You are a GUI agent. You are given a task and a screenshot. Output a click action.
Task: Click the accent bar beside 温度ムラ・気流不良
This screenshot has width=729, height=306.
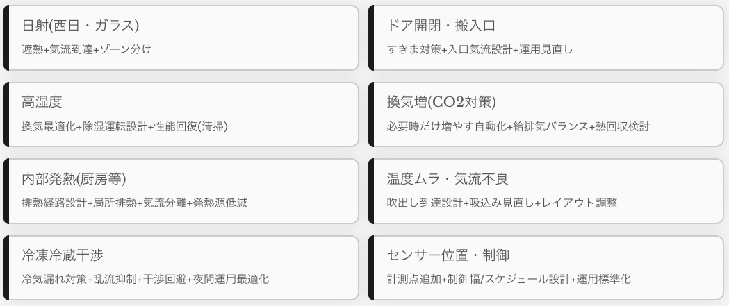tap(371, 191)
